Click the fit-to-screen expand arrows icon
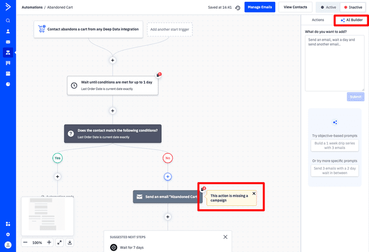 pyautogui.click(x=60, y=242)
